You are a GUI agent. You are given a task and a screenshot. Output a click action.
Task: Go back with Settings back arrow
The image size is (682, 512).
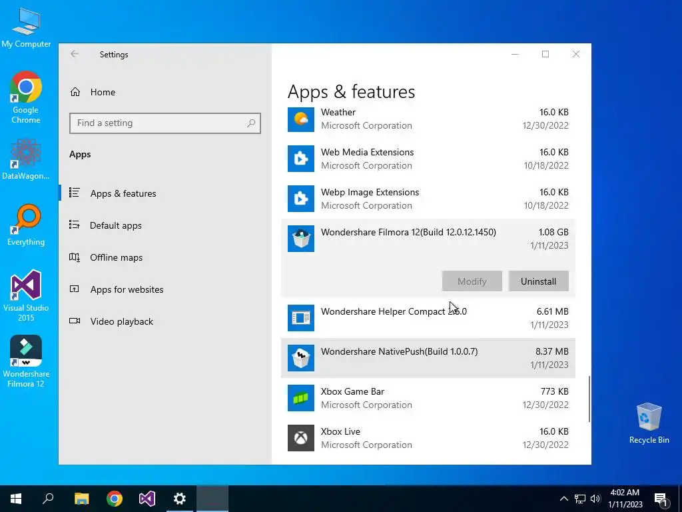[x=75, y=54]
